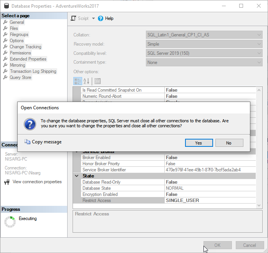The height and width of the screenshot is (253, 268).
Task: Select Is Read Committed Snapshot On value
Action: (210, 90)
